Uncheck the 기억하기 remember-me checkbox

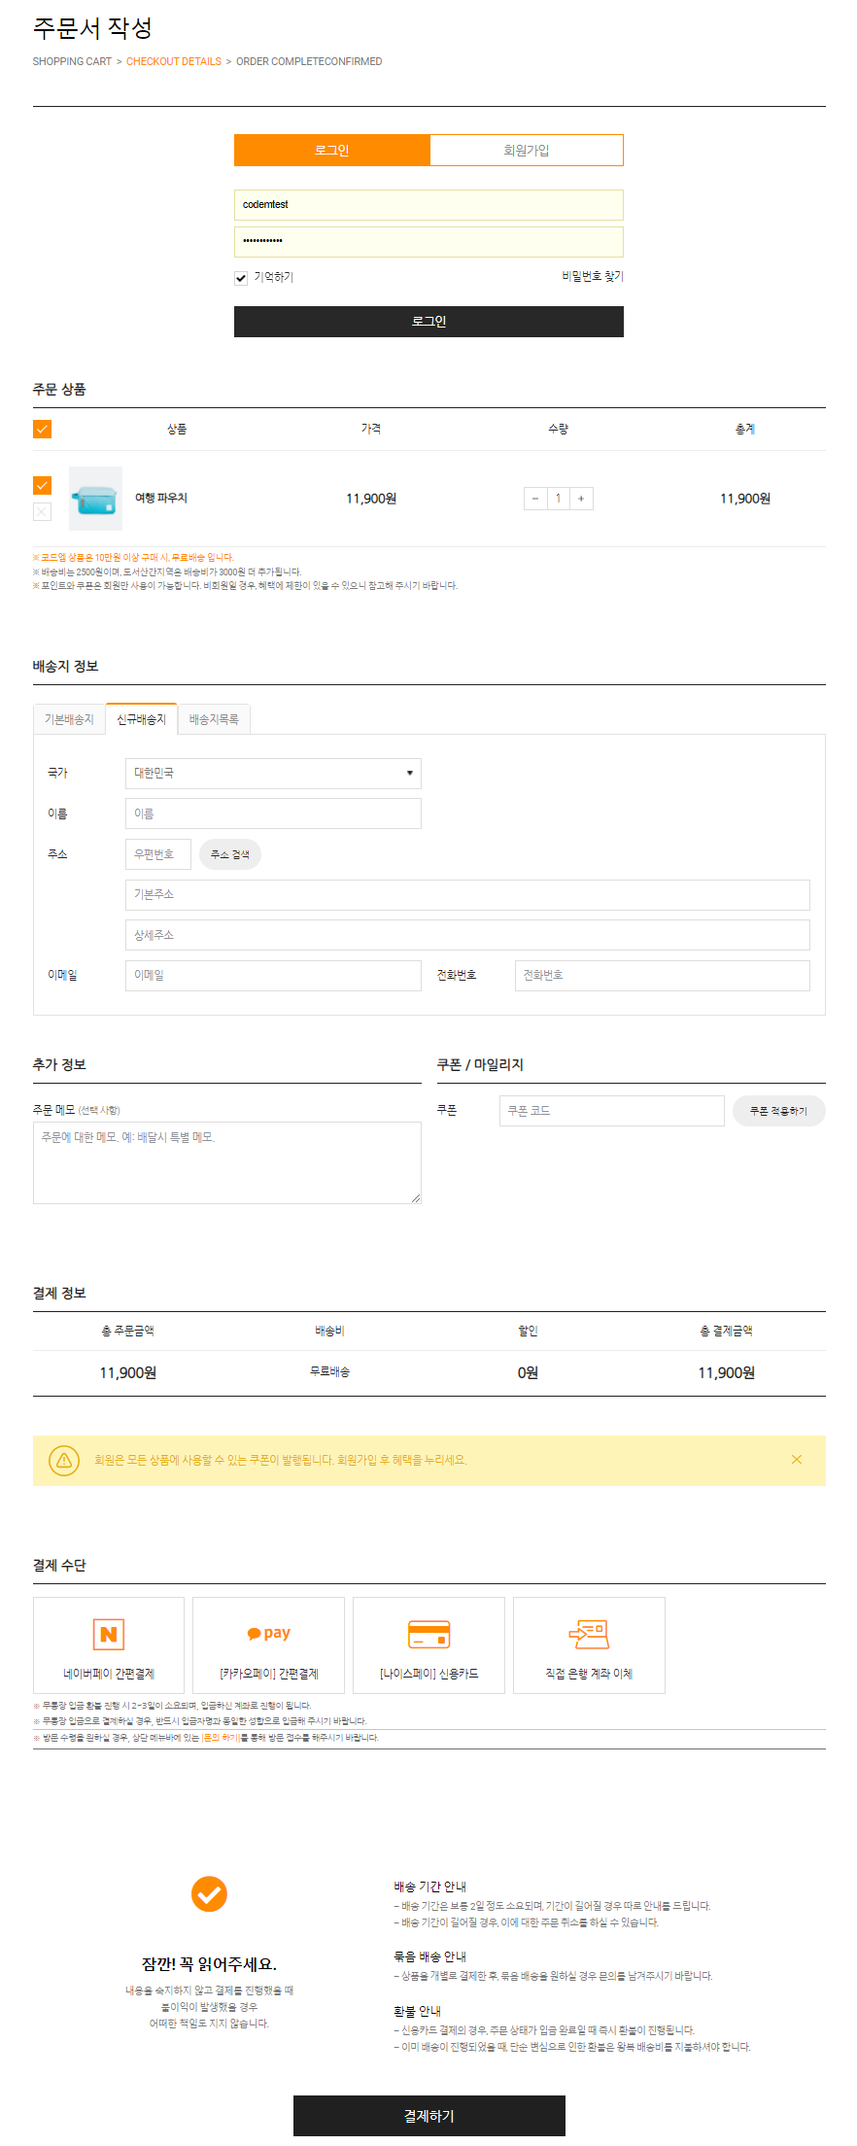point(241,277)
